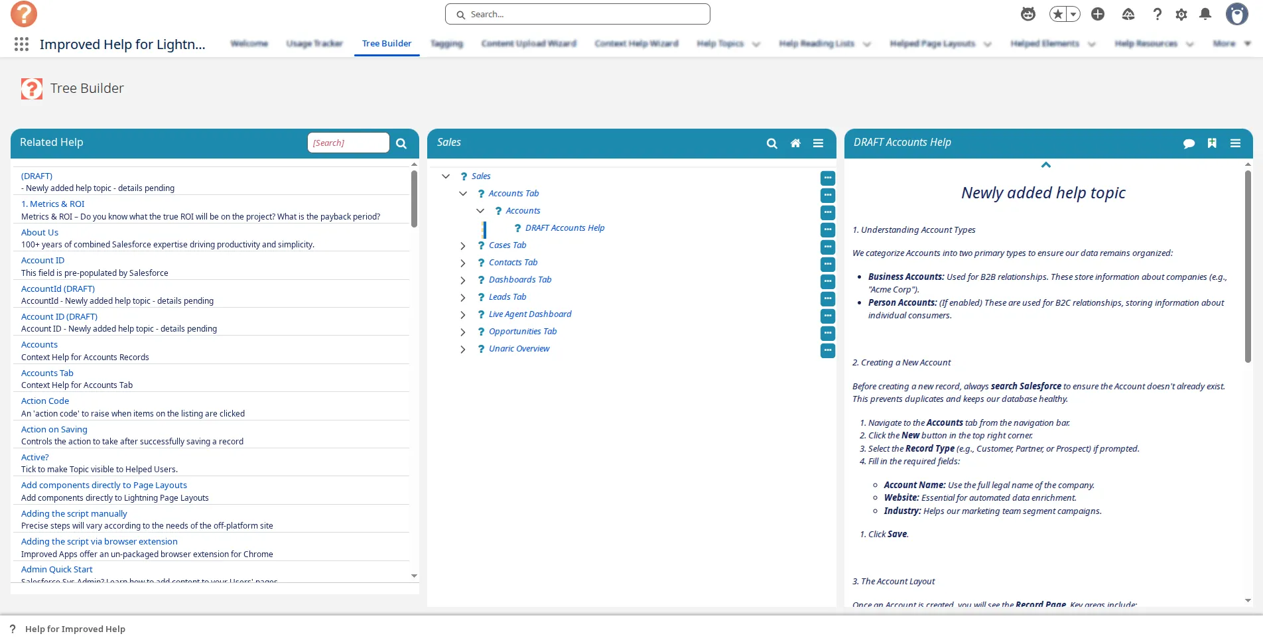This screenshot has width=1263, height=642.
Task: Open row actions for Contacts Tab
Action: (828, 264)
